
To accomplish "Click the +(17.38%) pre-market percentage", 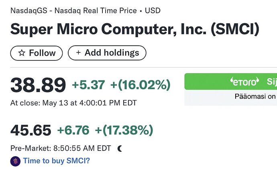I will (124, 130).
